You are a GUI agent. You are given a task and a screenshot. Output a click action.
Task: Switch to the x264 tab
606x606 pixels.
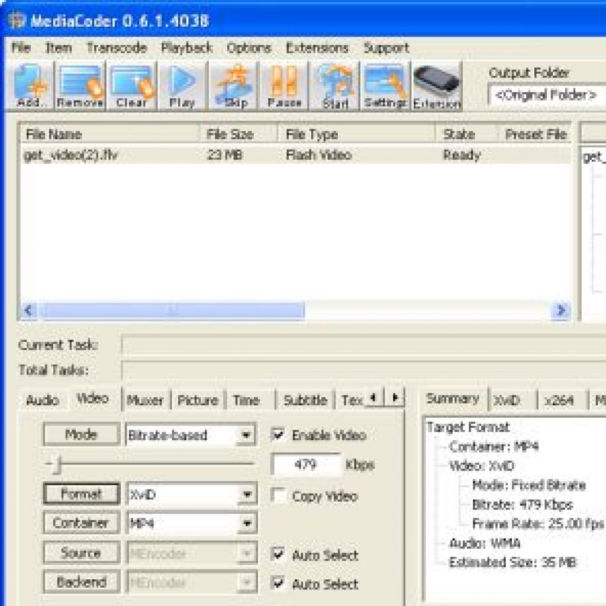[x=559, y=400]
